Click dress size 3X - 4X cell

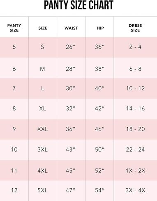click(x=135, y=190)
